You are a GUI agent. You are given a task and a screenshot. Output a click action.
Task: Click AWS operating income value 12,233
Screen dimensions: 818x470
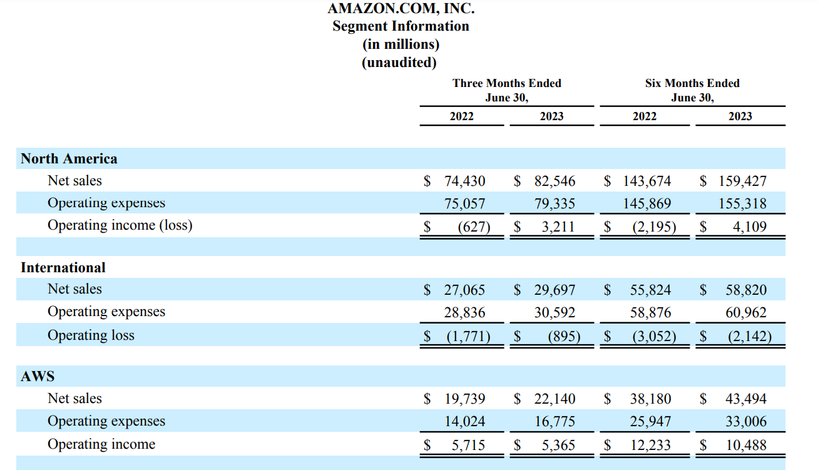coord(650,446)
